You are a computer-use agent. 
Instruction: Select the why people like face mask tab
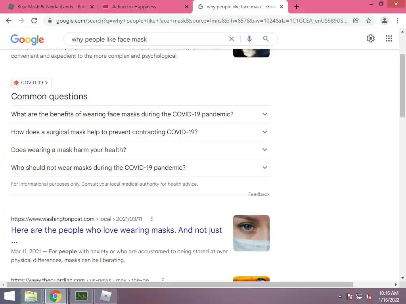(240, 7)
